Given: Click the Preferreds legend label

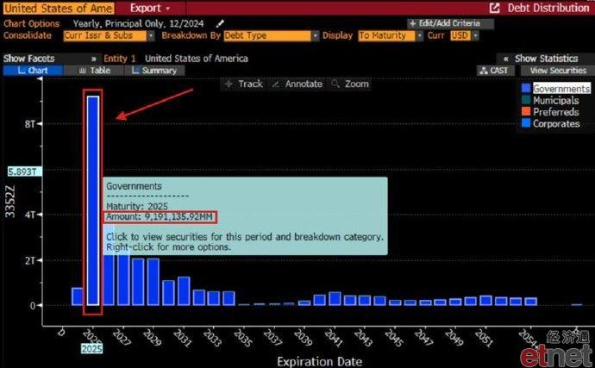Looking at the screenshot, I should click(x=556, y=112).
